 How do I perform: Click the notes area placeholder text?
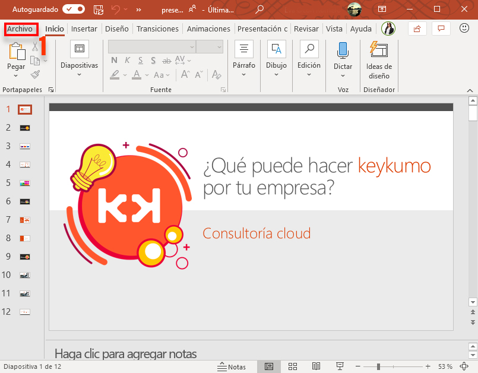[x=126, y=354]
